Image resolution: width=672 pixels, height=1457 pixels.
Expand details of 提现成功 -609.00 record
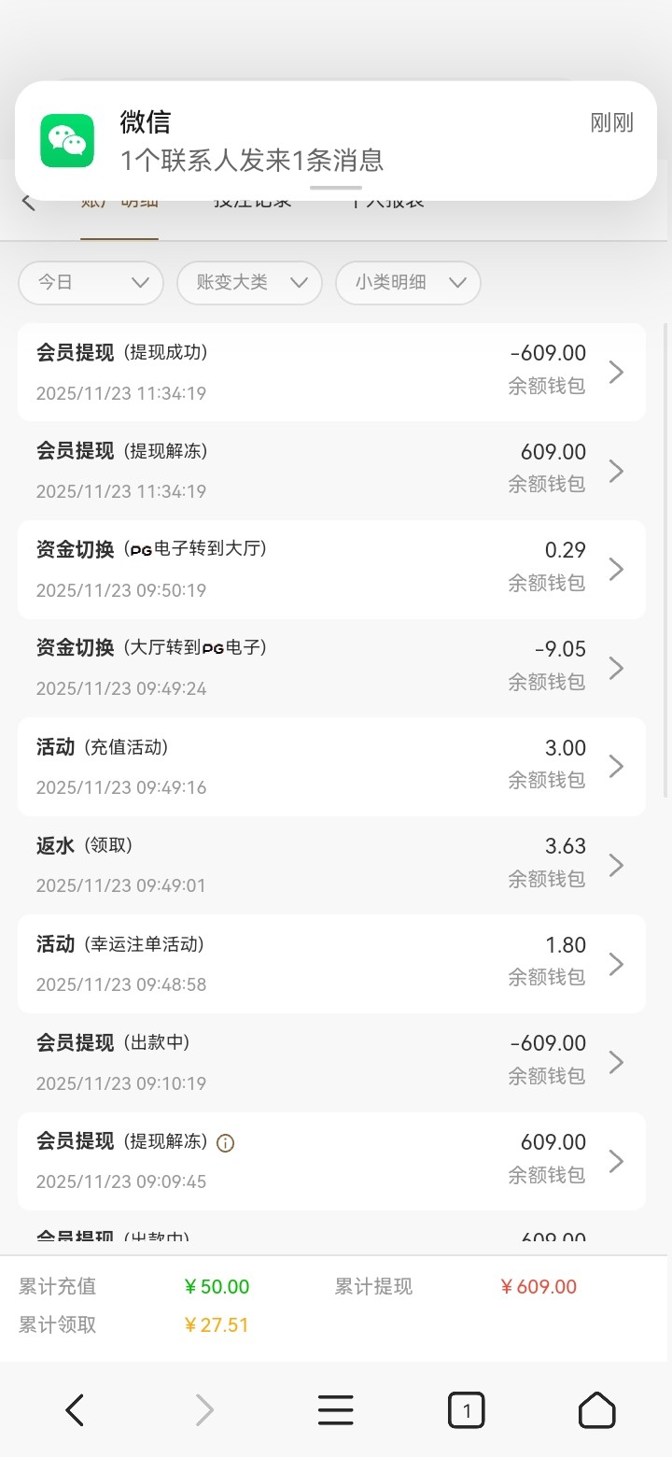click(616, 373)
